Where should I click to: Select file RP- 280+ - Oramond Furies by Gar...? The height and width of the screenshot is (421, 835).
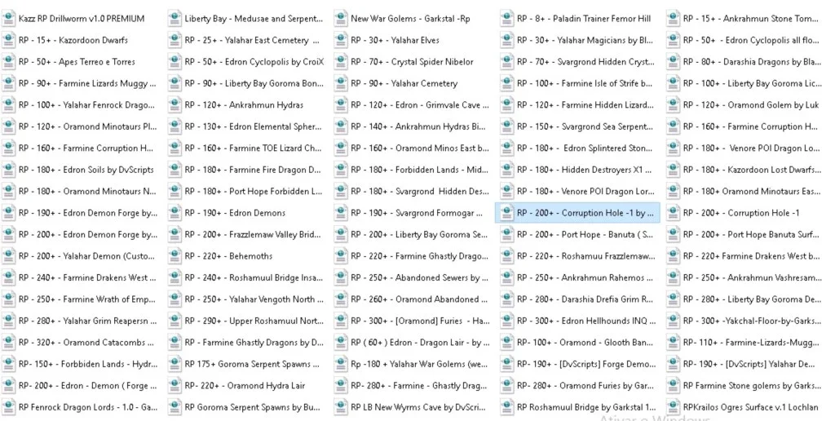point(585,386)
